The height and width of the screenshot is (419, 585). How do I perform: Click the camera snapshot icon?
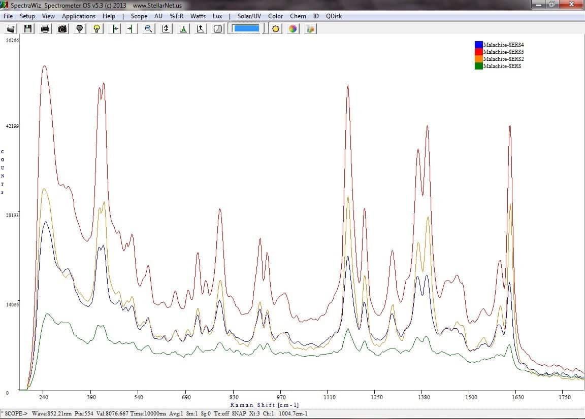coord(62,29)
